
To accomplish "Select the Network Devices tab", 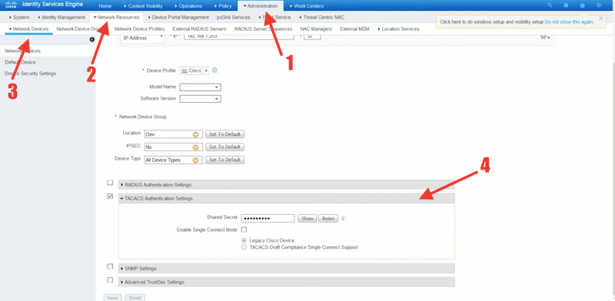I will click(28, 29).
